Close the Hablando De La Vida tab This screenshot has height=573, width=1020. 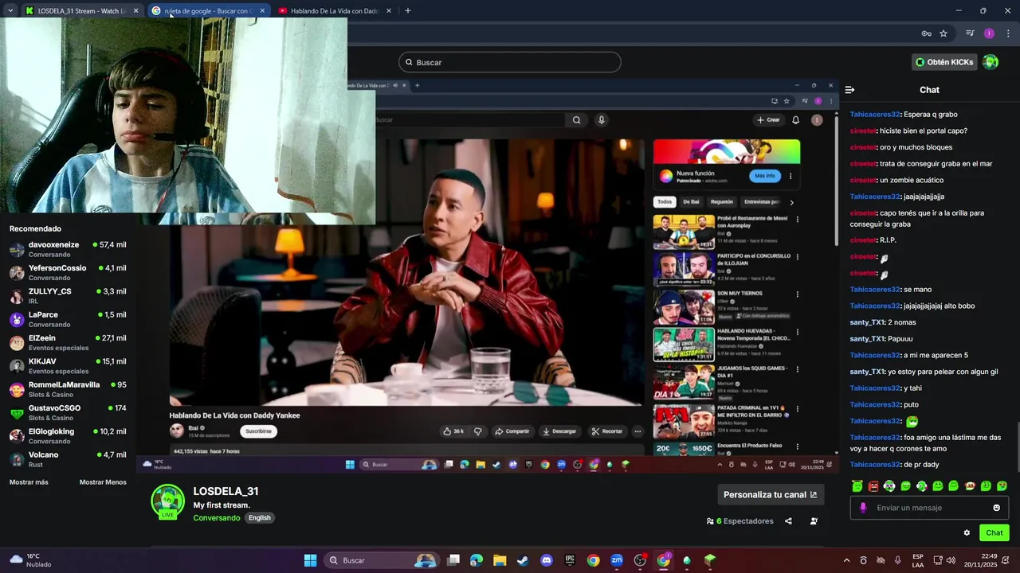click(x=389, y=11)
